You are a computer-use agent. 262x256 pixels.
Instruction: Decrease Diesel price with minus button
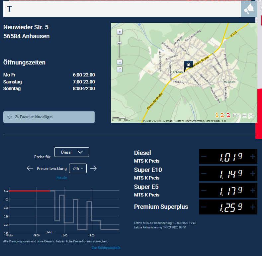[204, 157]
